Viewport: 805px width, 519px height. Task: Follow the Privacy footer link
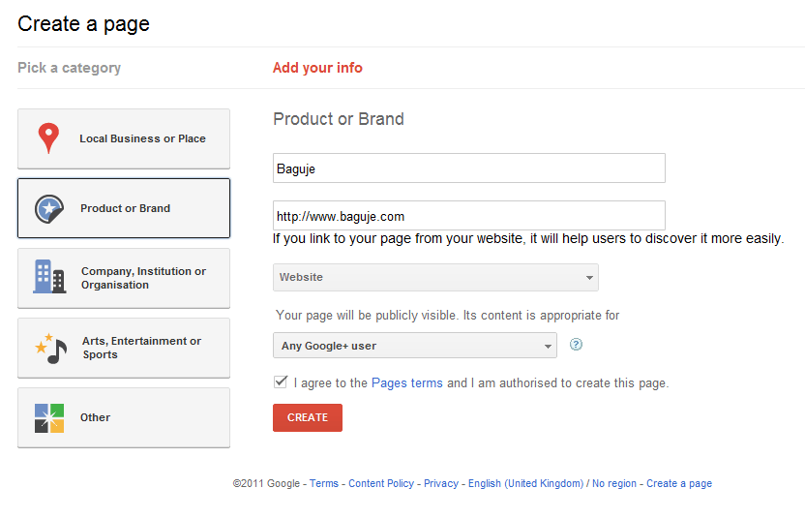click(x=441, y=483)
